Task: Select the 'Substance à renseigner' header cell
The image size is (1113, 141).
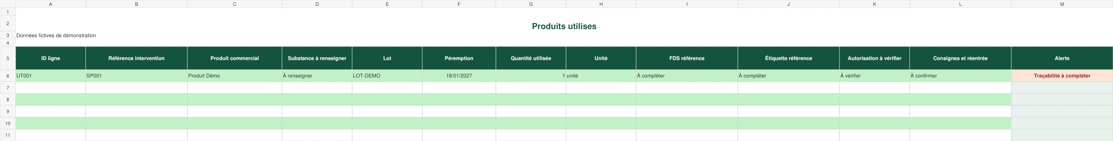Action: pos(317,58)
